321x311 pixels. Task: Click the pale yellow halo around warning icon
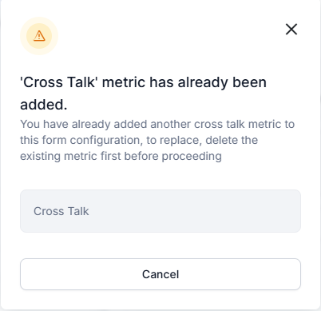pyautogui.click(x=39, y=36)
